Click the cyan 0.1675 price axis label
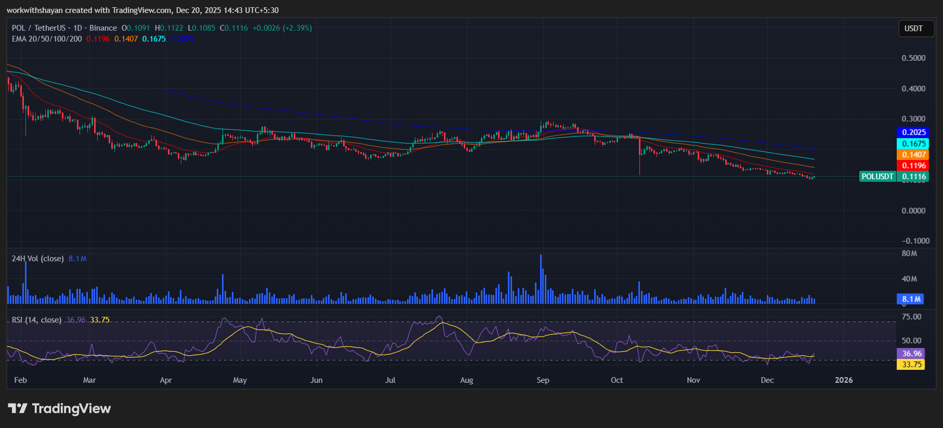This screenshot has width=943, height=428. click(913, 144)
